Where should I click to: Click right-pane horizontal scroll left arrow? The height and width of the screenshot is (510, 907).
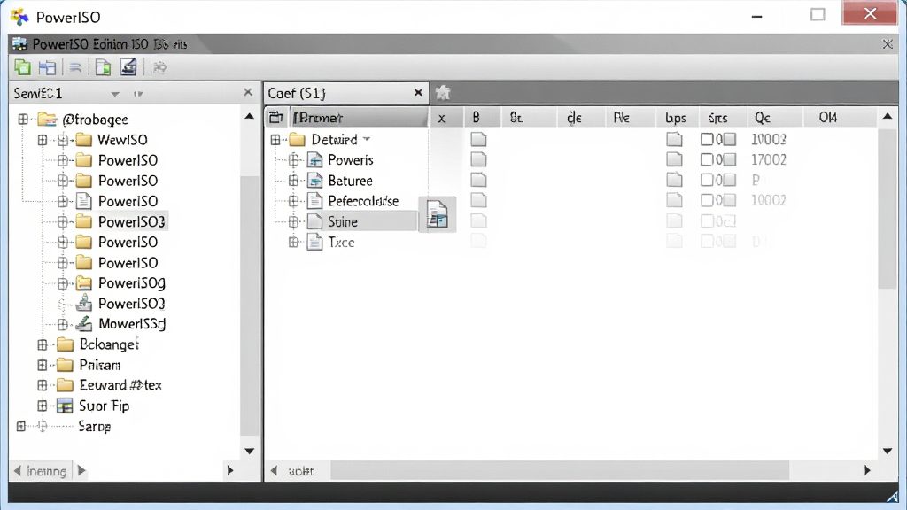tap(275, 471)
